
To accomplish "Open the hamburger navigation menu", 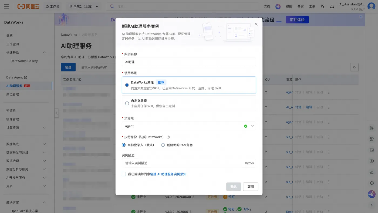I will [x=7, y=6].
